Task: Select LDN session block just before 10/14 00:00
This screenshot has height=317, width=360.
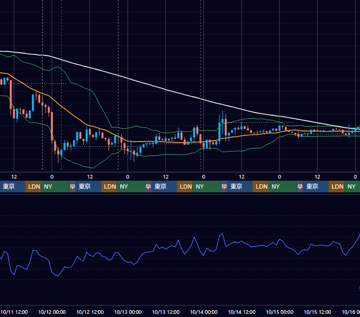Action: coord(185,187)
